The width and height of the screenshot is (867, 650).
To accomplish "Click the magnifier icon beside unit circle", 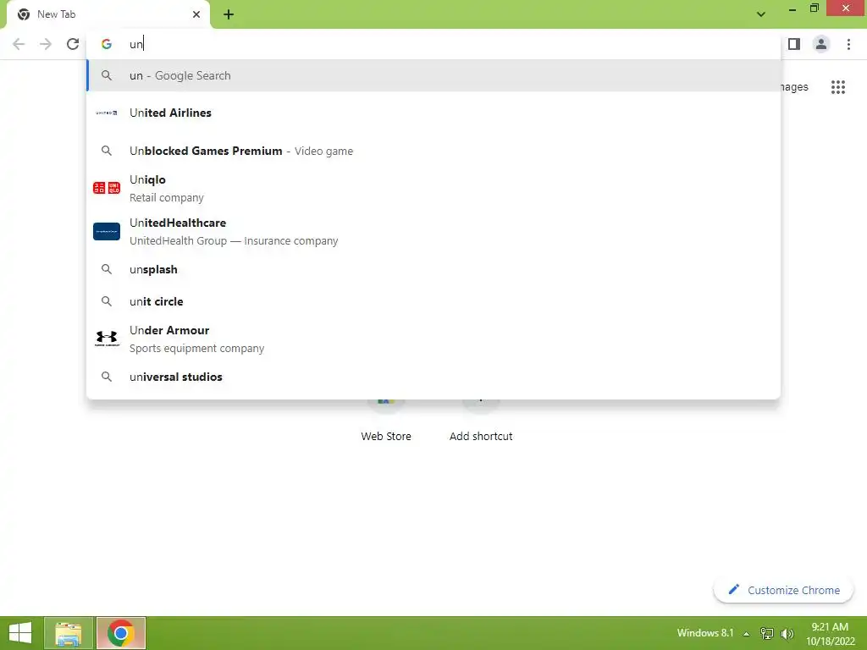I will tap(107, 301).
